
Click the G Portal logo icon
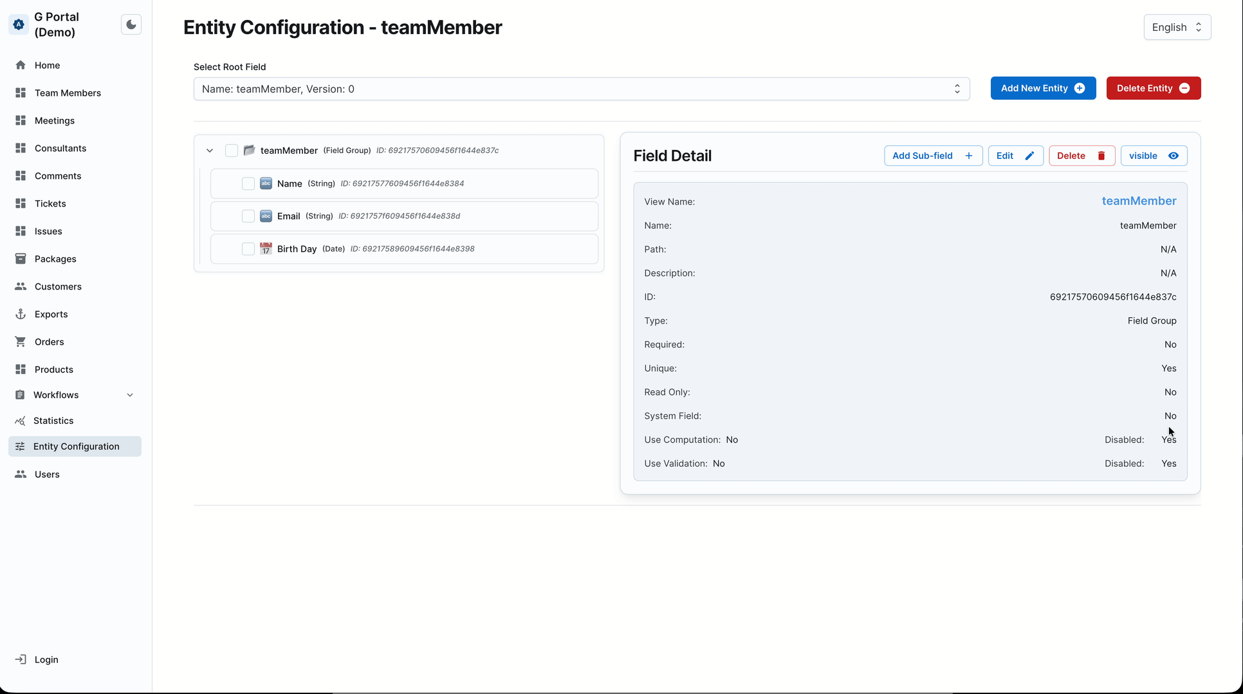click(x=18, y=24)
